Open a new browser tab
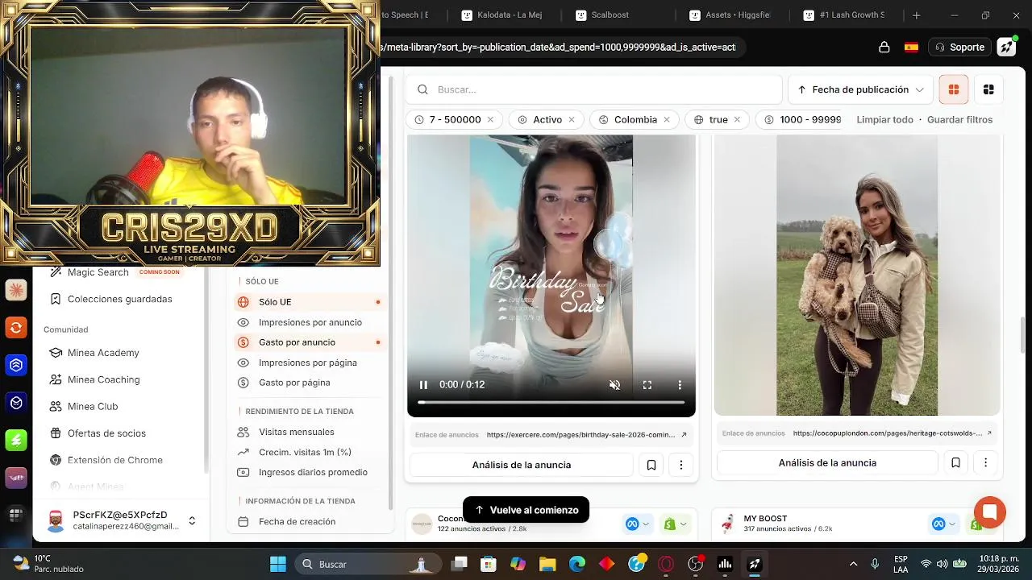Screen dimensions: 1032x580 click(916, 15)
